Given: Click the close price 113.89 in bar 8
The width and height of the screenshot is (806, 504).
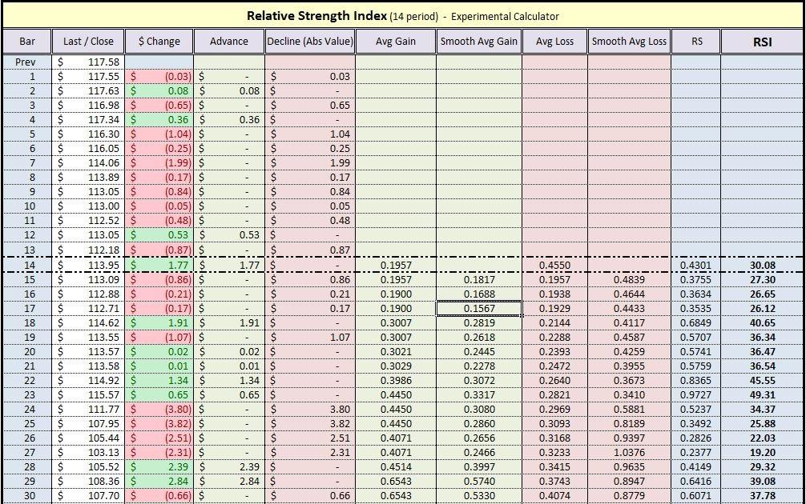Looking at the screenshot, I should pos(88,177).
